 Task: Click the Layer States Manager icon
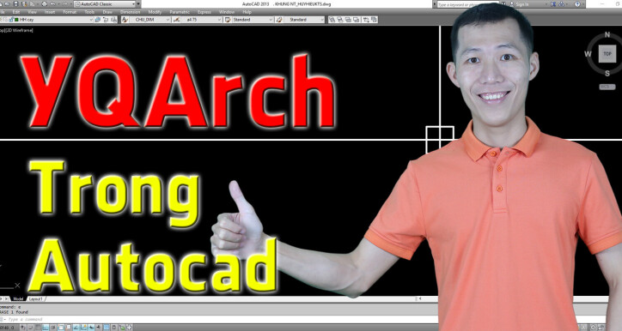coord(114,20)
